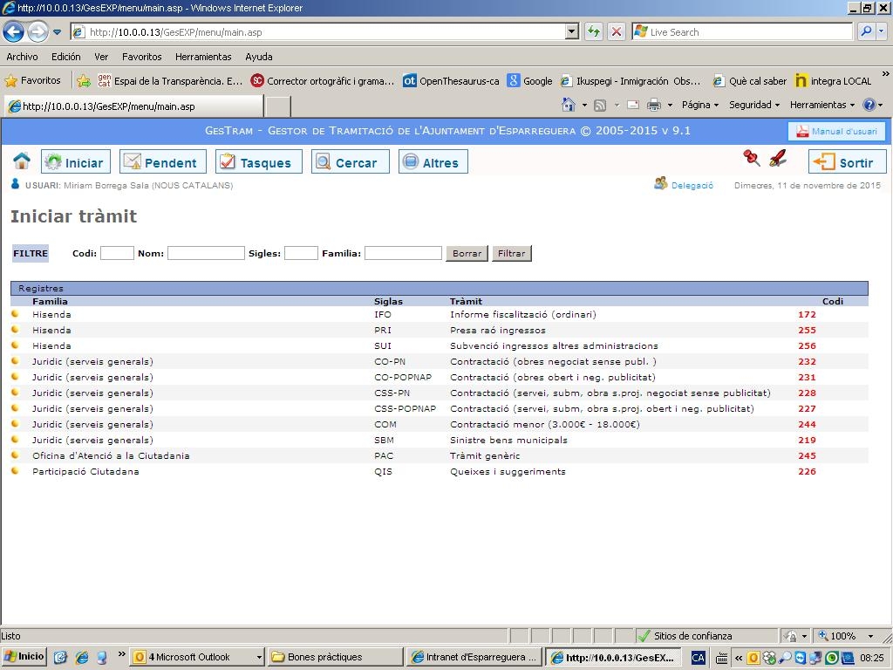The width and height of the screenshot is (893, 670).
Task: Click the home icon in GesTram toolbar
Action: [22, 161]
